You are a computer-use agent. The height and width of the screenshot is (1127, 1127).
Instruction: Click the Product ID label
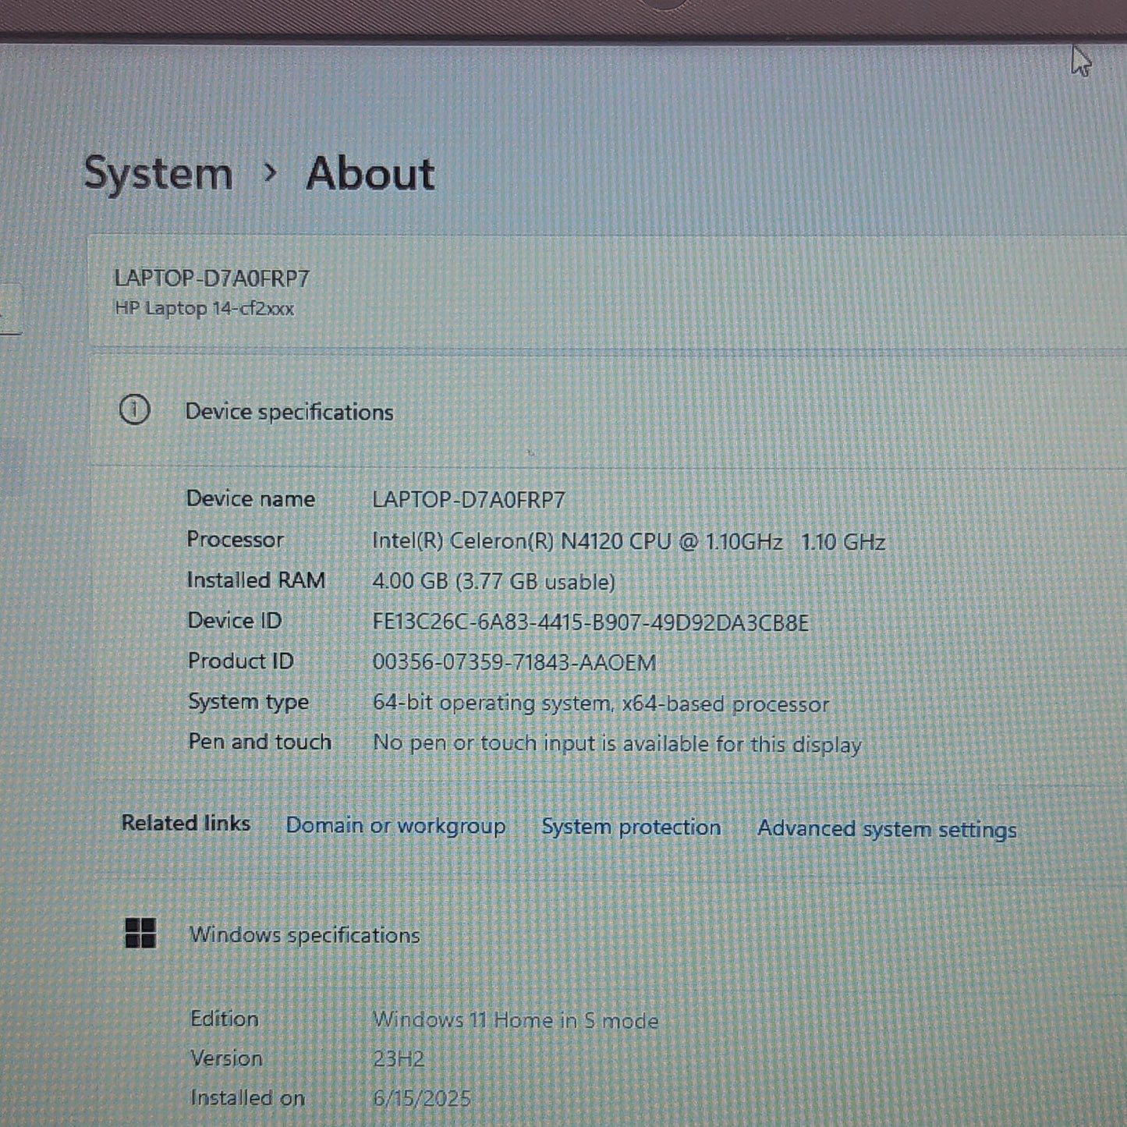pyautogui.click(x=240, y=661)
